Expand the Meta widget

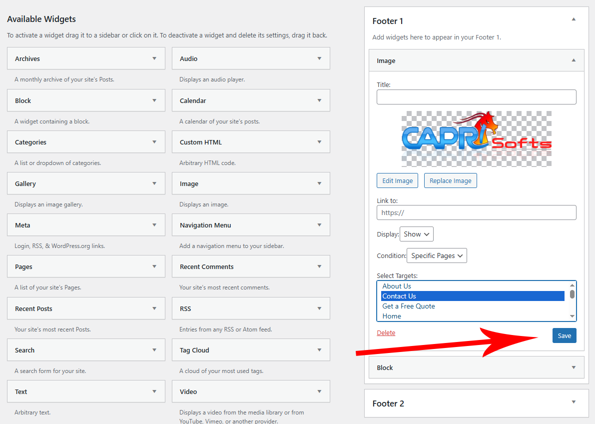(x=154, y=225)
